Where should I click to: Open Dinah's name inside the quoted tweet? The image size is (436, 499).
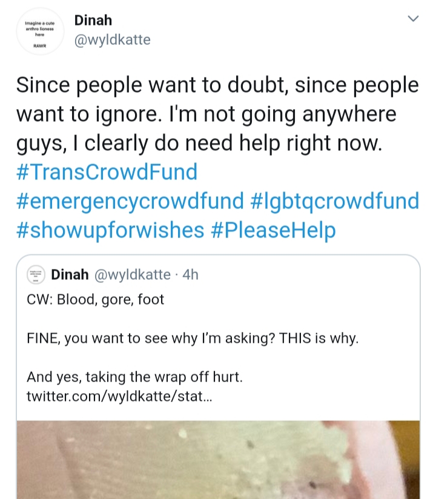click(70, 274)
